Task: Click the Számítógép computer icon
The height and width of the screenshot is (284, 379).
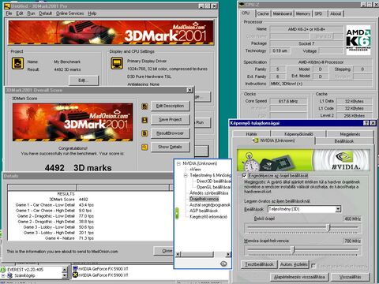Action: click(10, 275)
